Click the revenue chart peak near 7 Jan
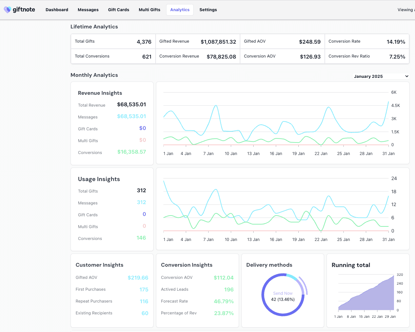This screenshot has height=332, width=415. (216, 106)
